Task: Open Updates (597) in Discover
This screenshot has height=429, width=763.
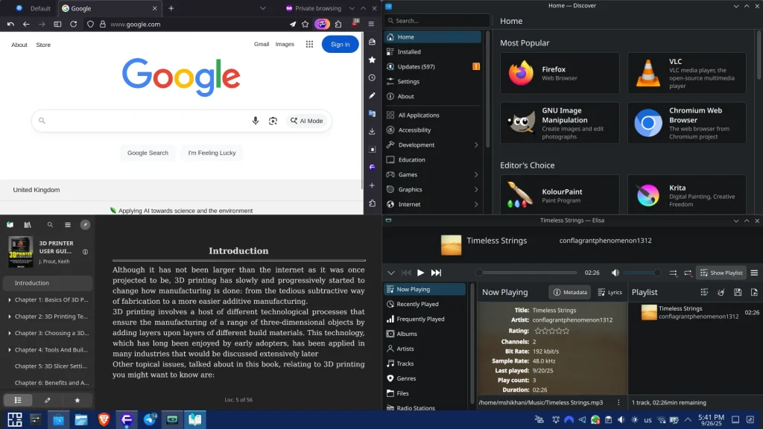Action: pos(432,66)
